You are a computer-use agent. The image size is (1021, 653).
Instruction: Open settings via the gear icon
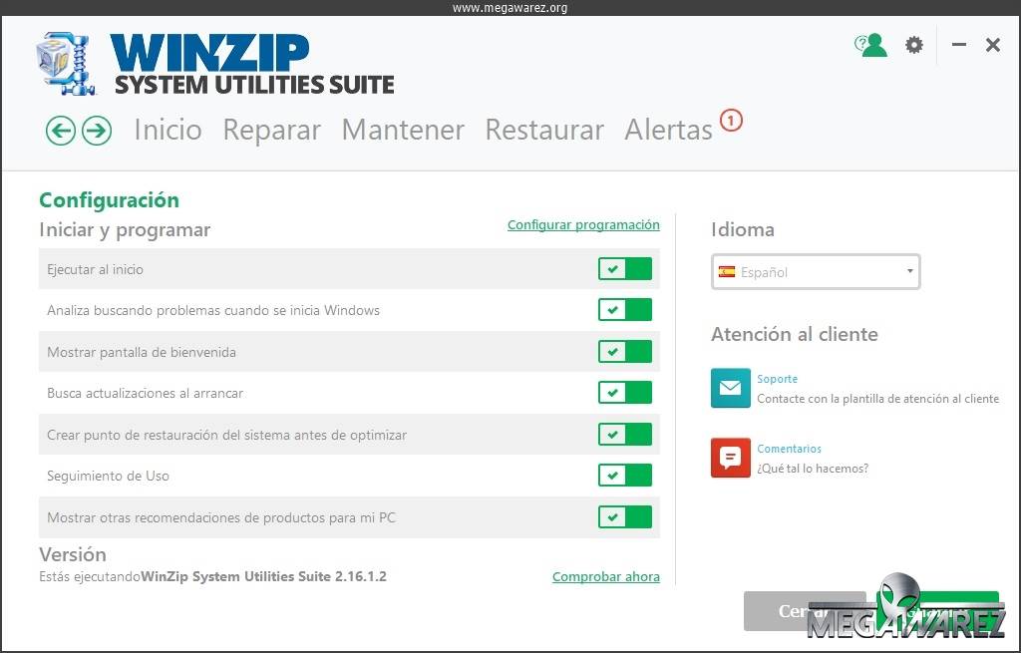point(914,45)
